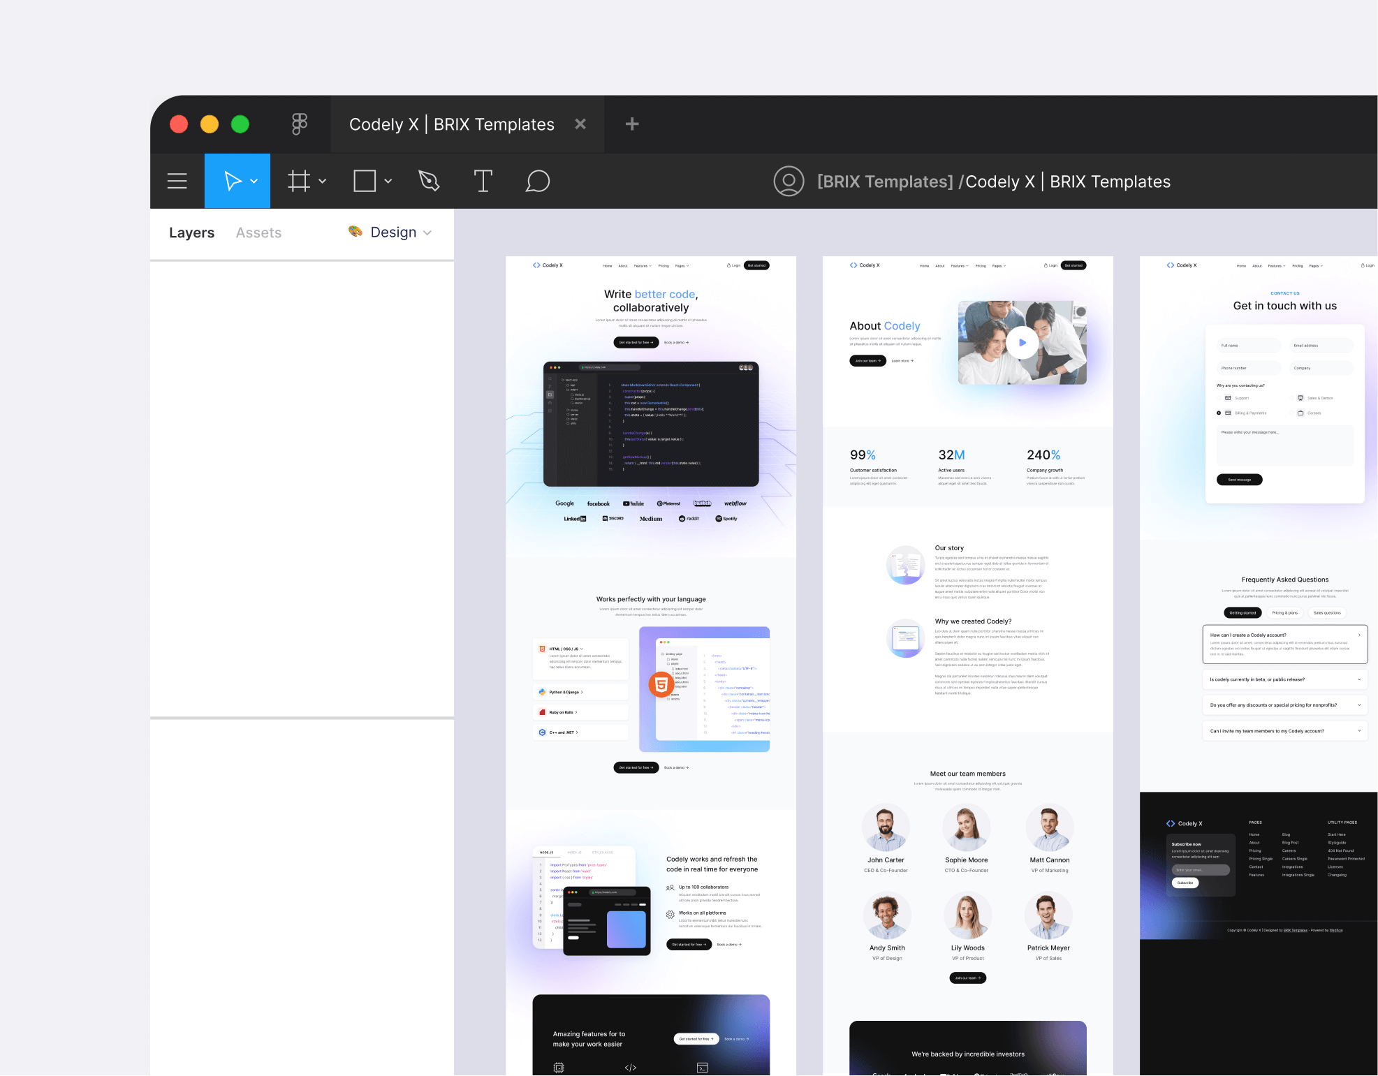Screen dimensions: 1378x1076
Task: Click the message textarea in contact form
Action: [x=1285, y=445]
